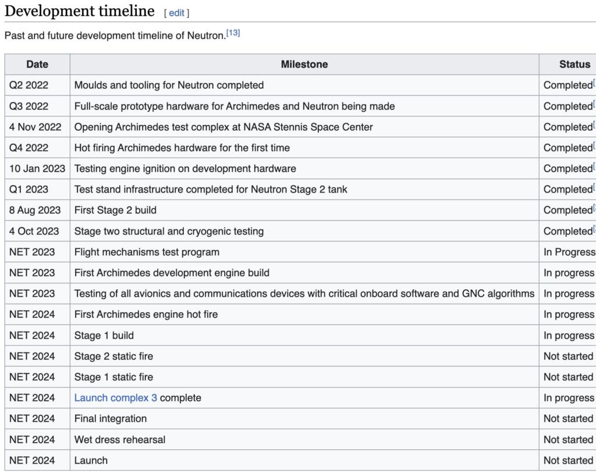Select the 10 Jan 2023 date cell
The width and height of the screenshot is (596, 473).
pyautogui.click(x=37, y=169)
